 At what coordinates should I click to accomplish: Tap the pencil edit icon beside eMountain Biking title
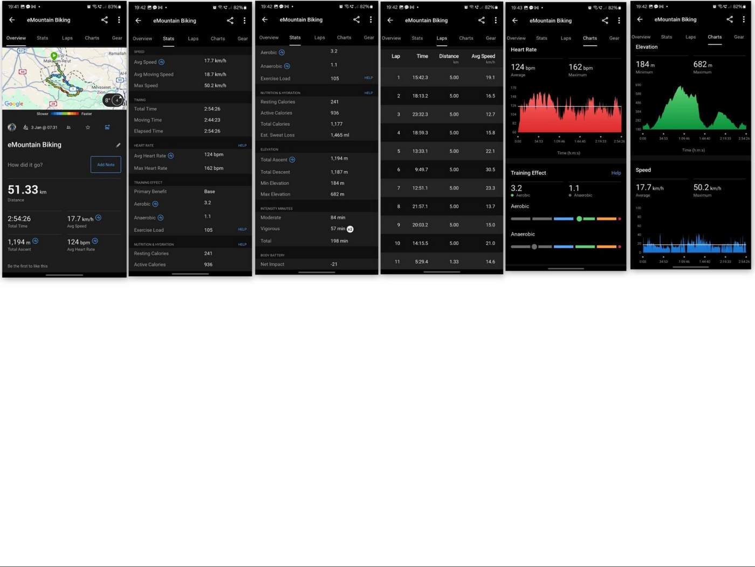[x=118, y=145]
